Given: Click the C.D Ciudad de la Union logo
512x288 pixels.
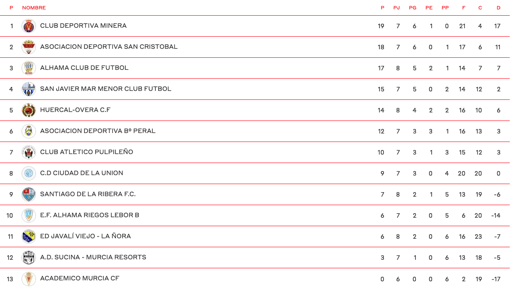Looking at the screenshot, I should 29,173.
